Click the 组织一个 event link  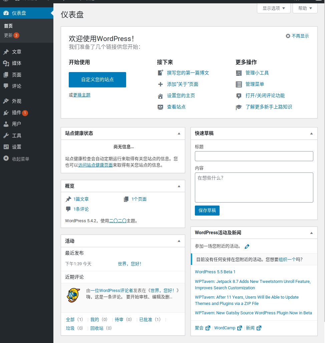click(287, 260)
